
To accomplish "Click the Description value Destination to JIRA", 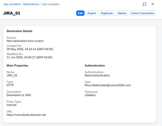I will point(19,95).
